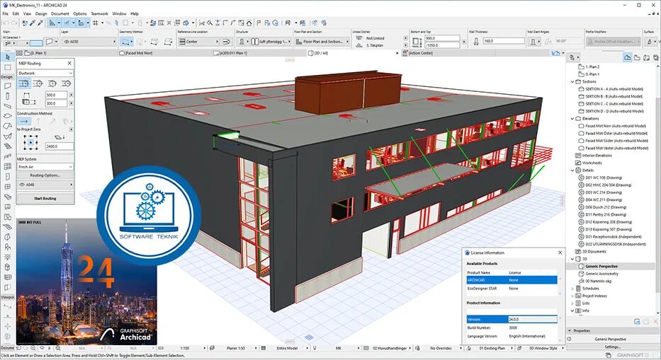Select the Railing tool in the toolbox
The width and height of the screenshot is (661, 360).
(8, 156)
